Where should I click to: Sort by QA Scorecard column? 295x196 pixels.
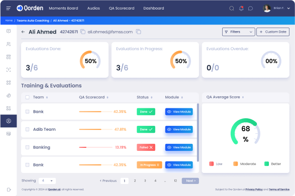pos(108,97)
